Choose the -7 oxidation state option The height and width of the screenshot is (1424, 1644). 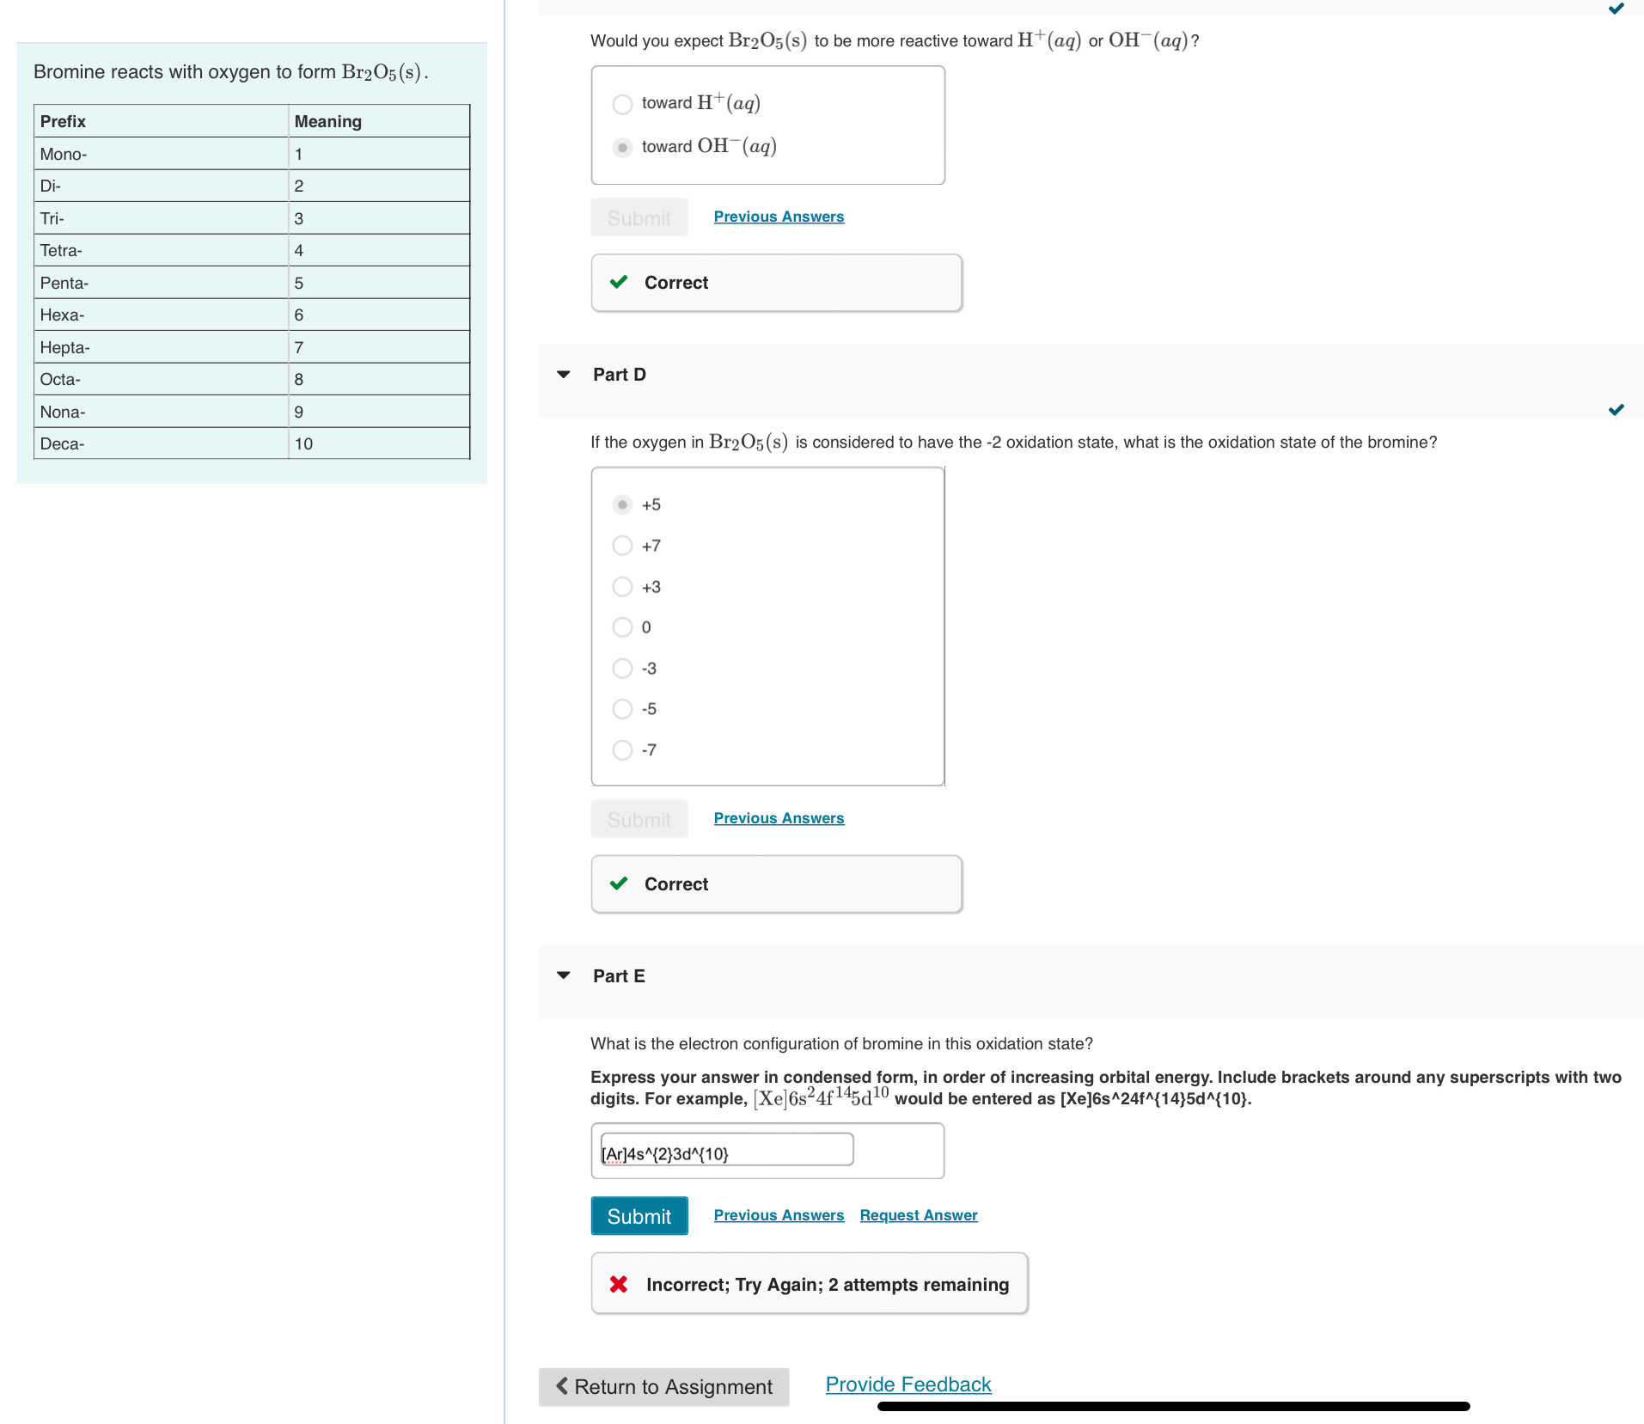click(622, 750)
